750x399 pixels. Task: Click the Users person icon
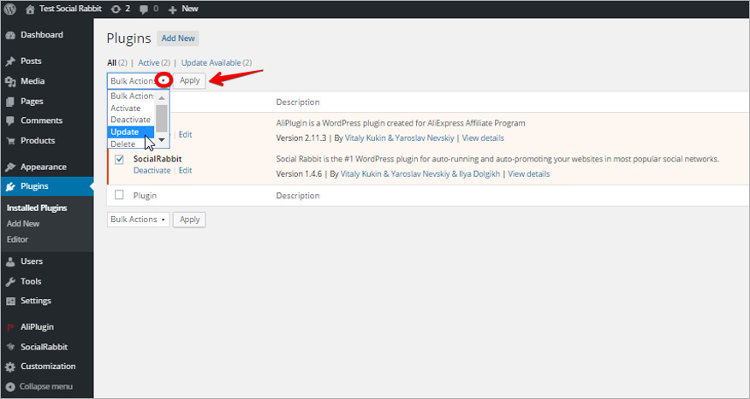tap(10, 261)
